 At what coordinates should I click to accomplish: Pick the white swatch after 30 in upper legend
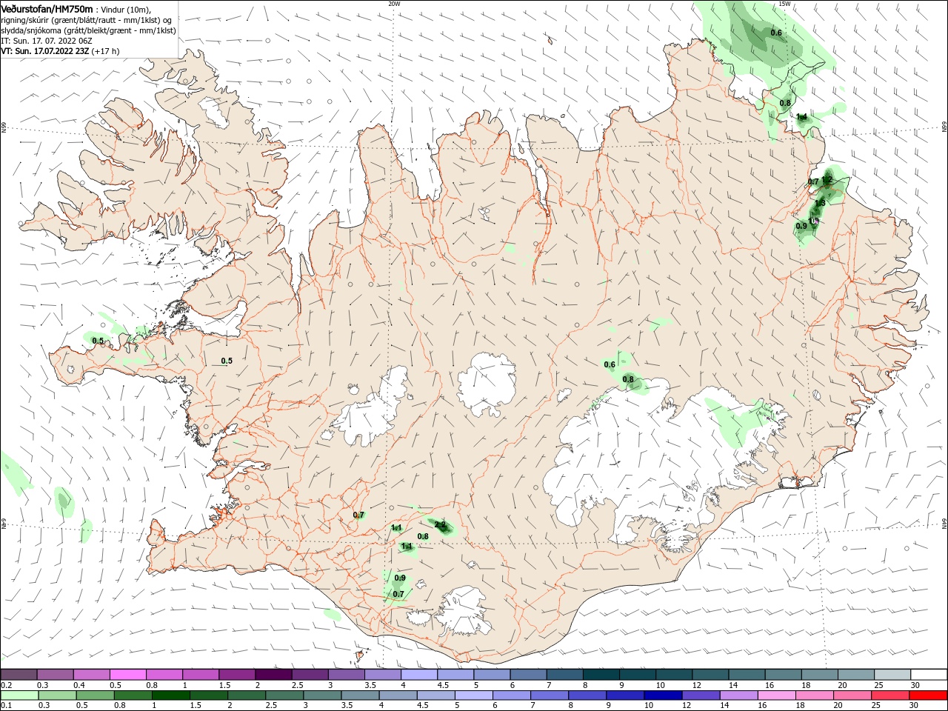(929, 675)
